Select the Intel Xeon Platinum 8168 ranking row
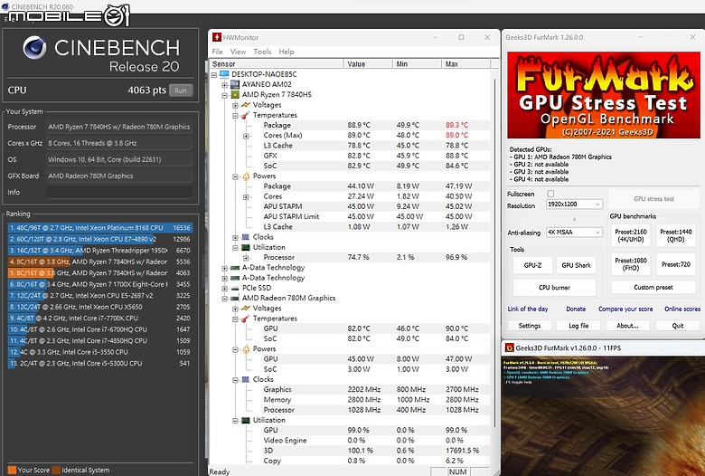705x476 pixels. click(x=100, y=228)
